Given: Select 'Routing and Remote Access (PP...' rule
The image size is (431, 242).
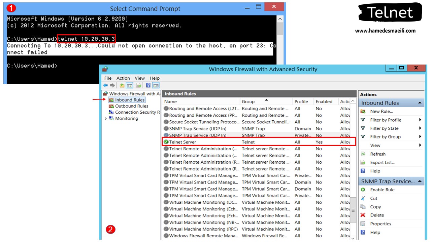Looking at the screenshot, I should [204, 115].
